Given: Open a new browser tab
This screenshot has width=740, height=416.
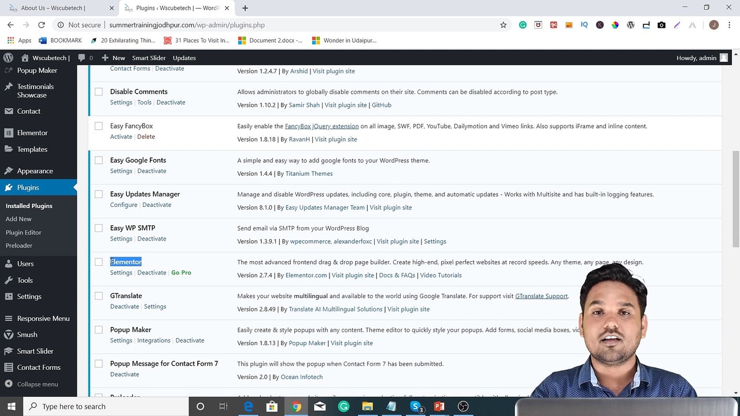Looking at the screenshot, I should click(245, 8).
